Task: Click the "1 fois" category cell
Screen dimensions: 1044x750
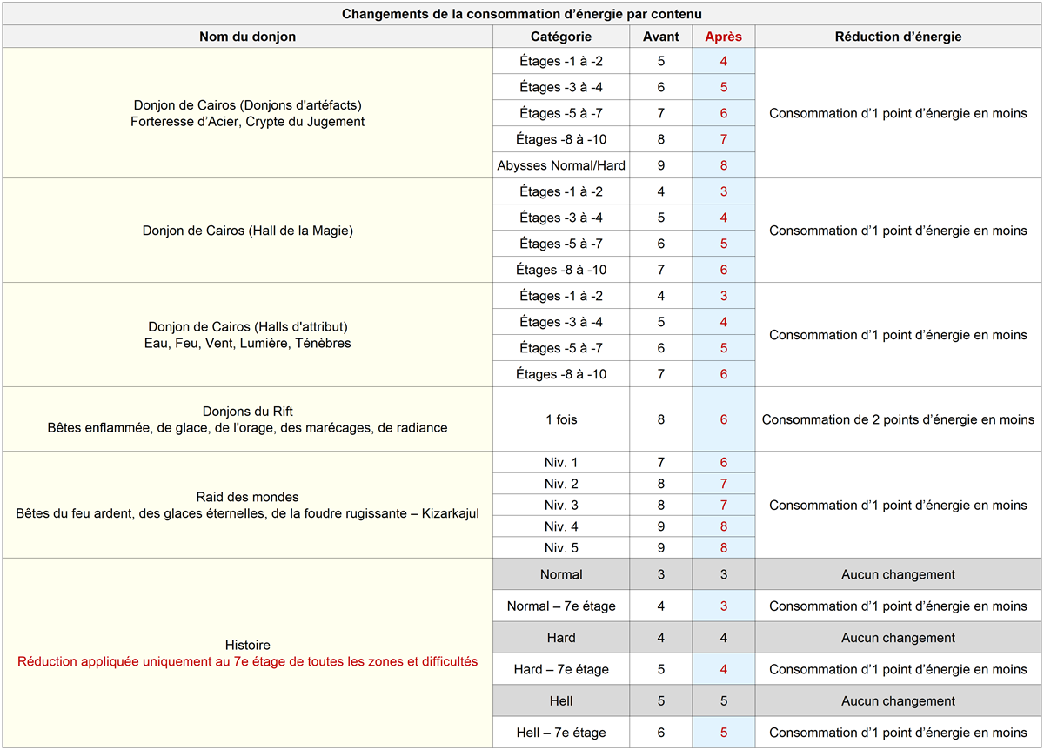Action: tap(561, 419)
